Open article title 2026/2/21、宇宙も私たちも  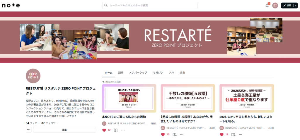click(246, 119)
